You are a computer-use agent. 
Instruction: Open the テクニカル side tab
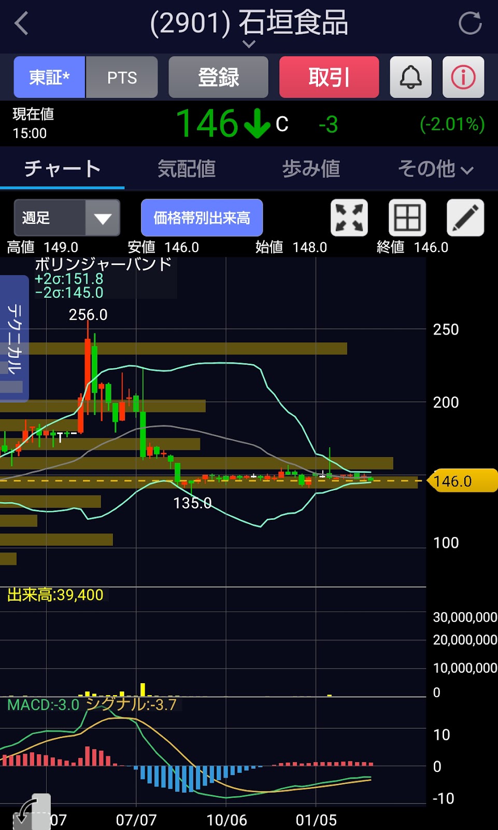[x=14, y=339]
